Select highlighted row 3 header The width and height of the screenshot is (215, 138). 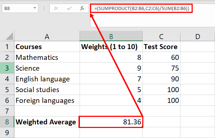7,68
